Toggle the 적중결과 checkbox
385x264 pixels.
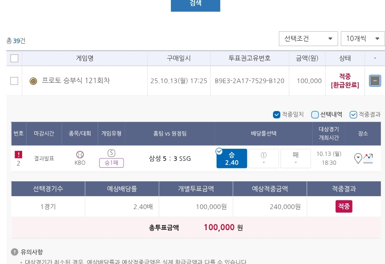click(x=353, y=115)
